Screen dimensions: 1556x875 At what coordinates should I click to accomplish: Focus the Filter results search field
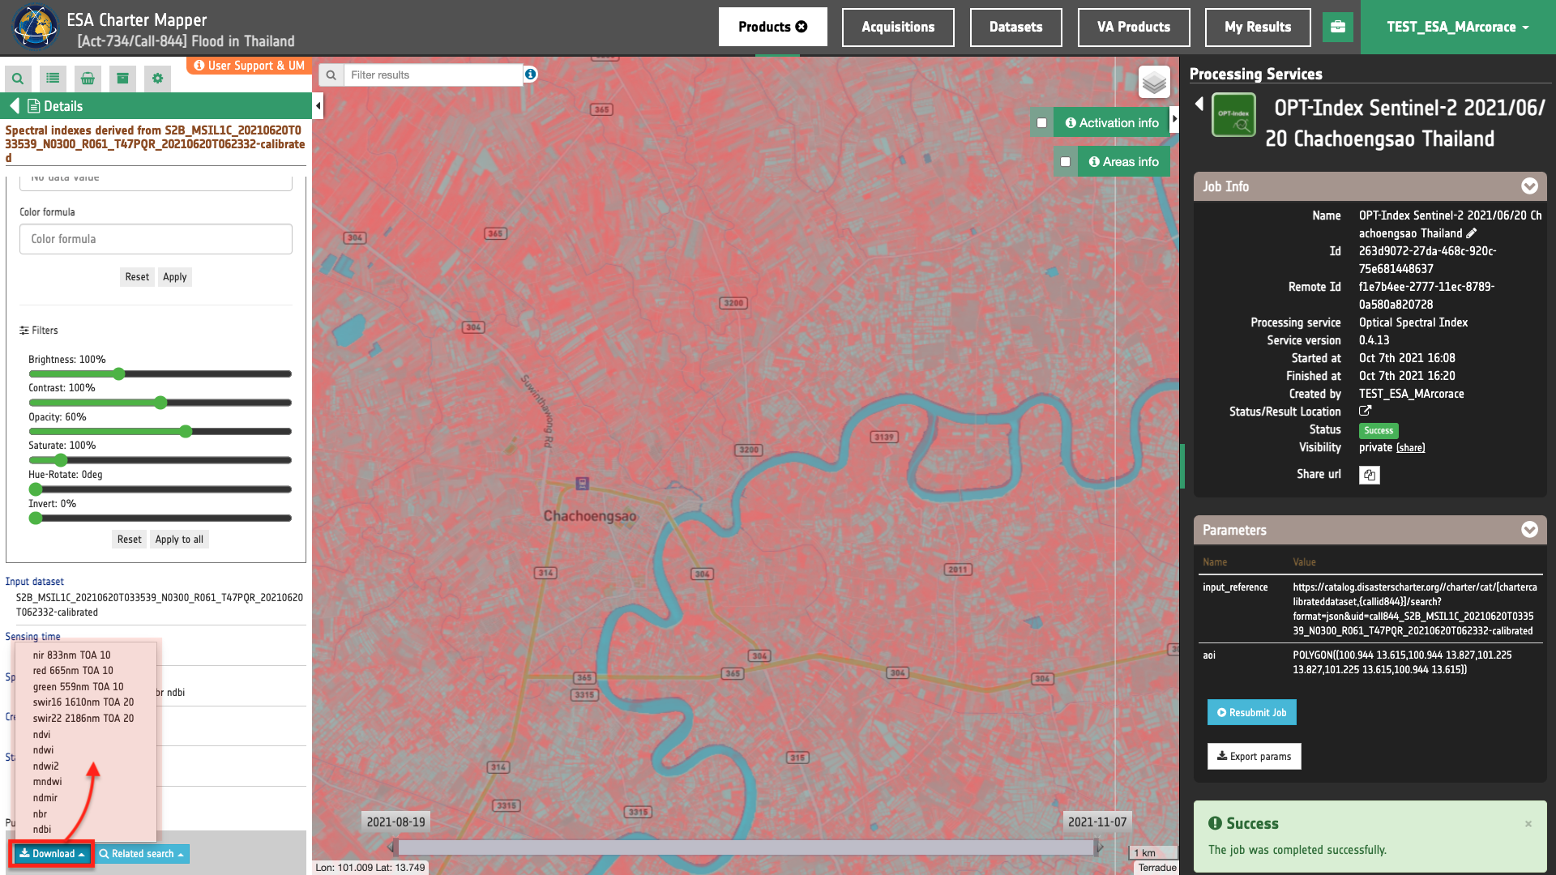pyautogui.click(x=434, y=75)
